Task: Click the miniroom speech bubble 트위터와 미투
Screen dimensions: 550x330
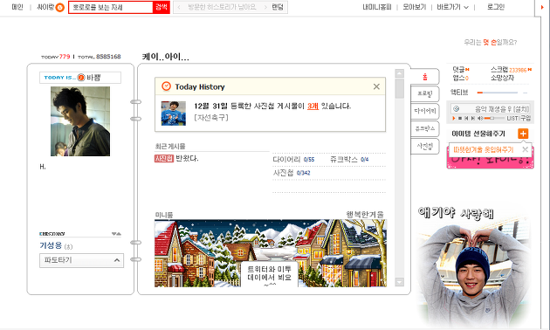Action: [269, 274]
